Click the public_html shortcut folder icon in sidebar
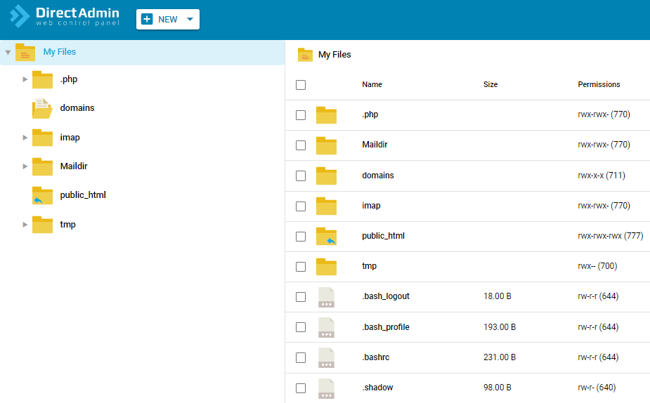The width and height of the screenshot is (650, 403). click(x=42, y=195)
